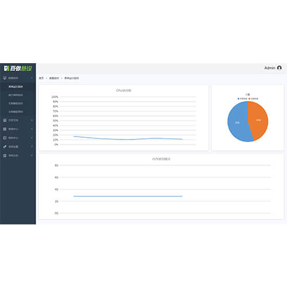Image resolution: width=287 pixels, height=287 pixels.
Task: Click the monitoring icon of the first sidebar menu
Action: click(x=5, y=78)
